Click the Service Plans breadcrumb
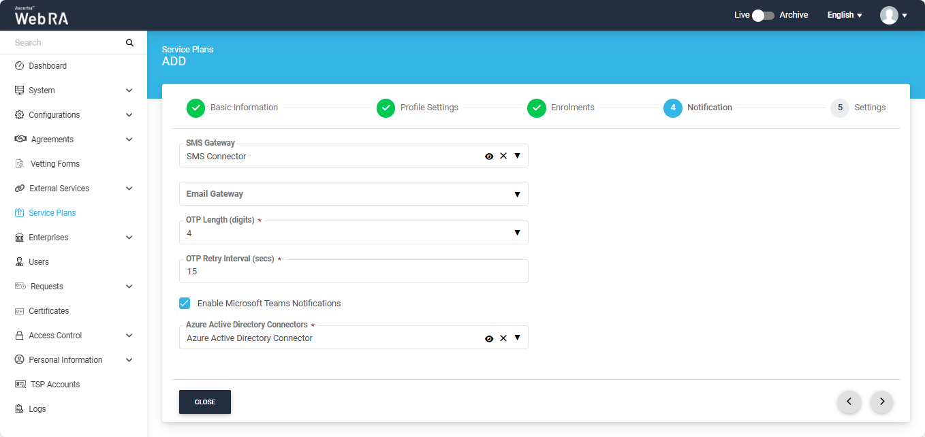Screen dimensions: 925x437 (x=187, y=50)
